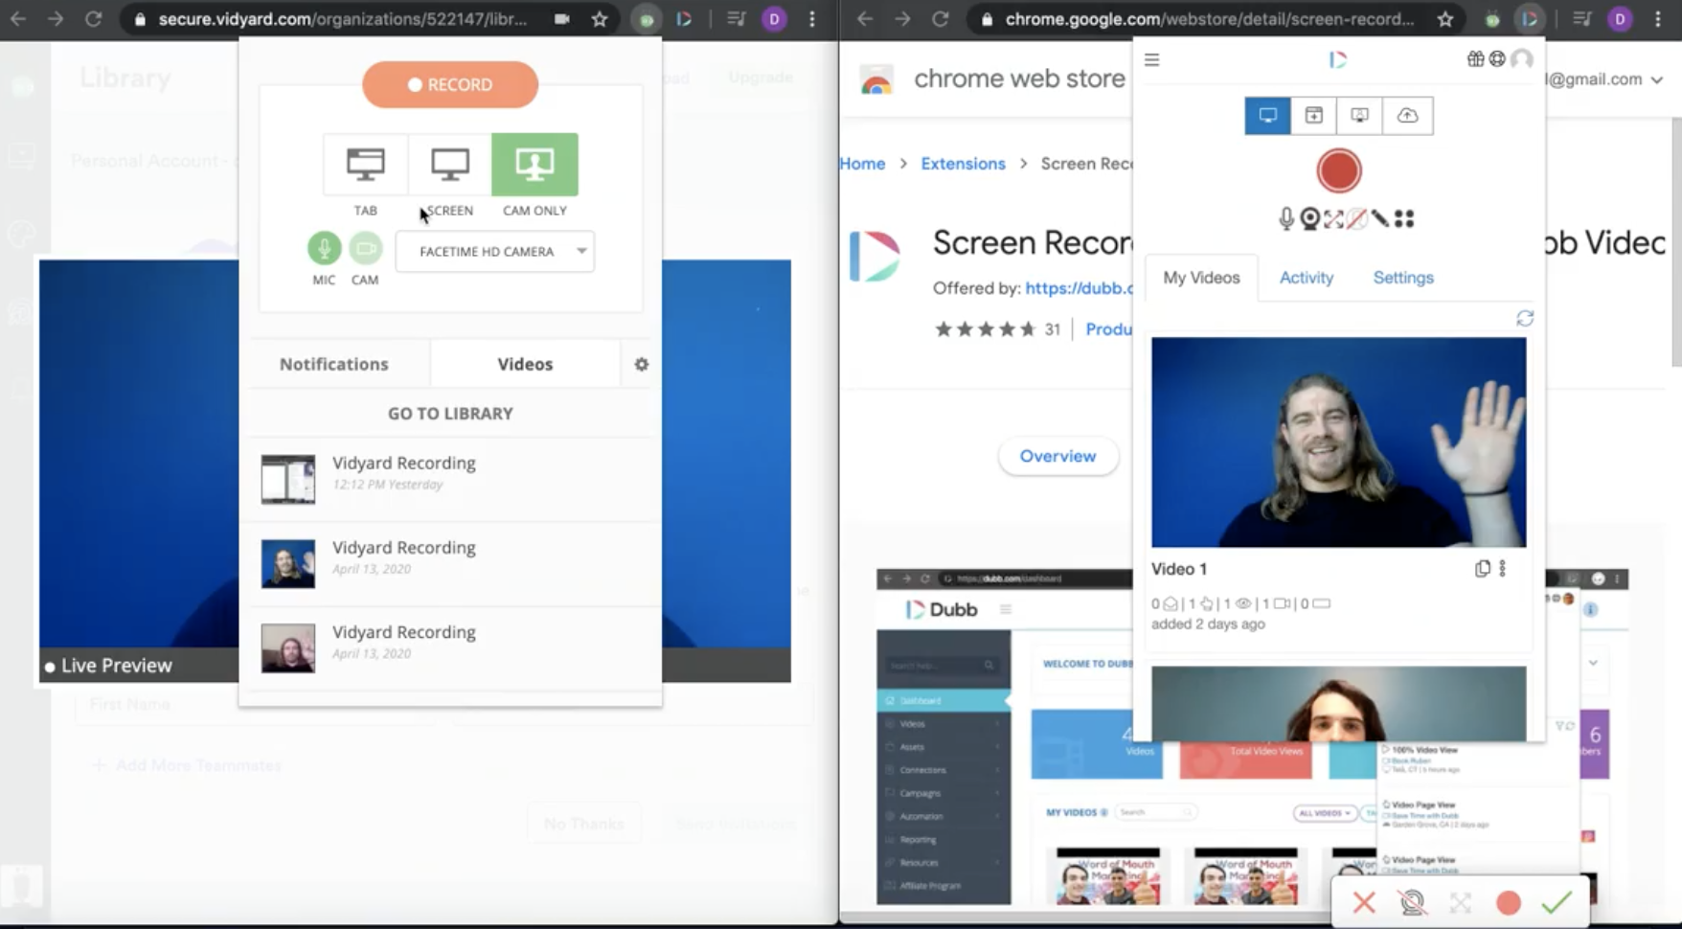The image size is (1682, 929).
Task: Switch to Videos tab in Vidyard
Action: pos(525,364)
